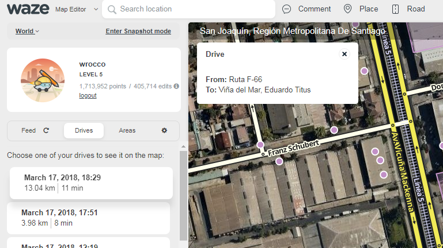Click the search magnifier icon
The image size is (443, 248).
tap(112, 10)
